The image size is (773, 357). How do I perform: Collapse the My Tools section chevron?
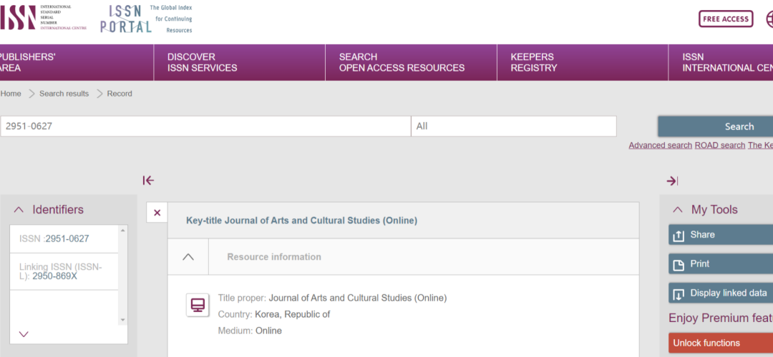click(x=678, y=210)
